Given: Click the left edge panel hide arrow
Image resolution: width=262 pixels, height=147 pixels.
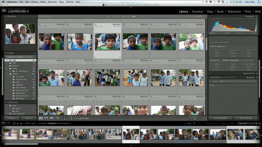Looking at the screenshot, I should tap(1, 68).
